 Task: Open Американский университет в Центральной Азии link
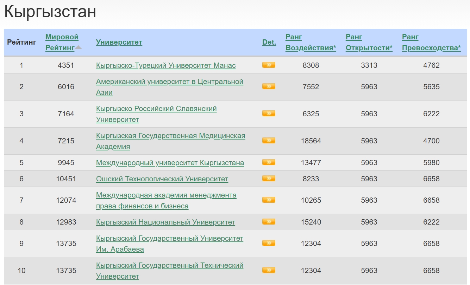(170, 87)
